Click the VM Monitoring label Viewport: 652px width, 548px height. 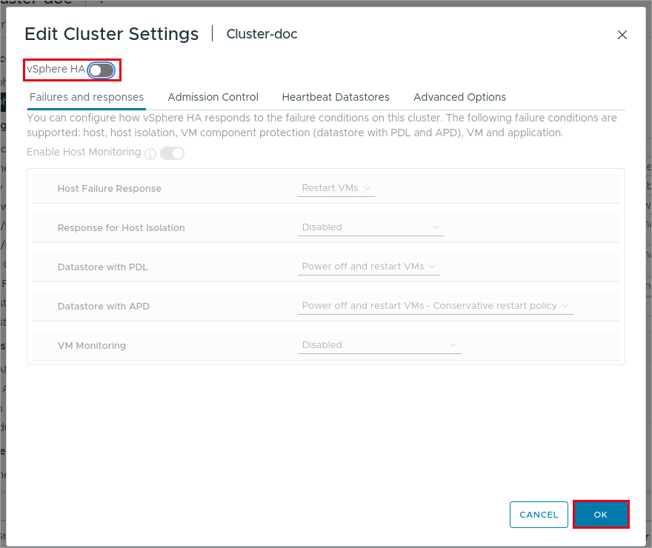pyautogui.click(x=91, y=346)
